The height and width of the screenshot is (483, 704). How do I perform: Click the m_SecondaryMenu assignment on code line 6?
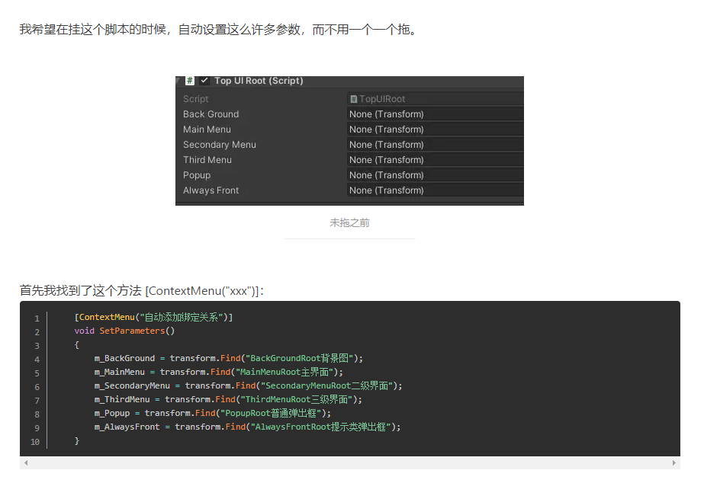[x=249, y=385]
